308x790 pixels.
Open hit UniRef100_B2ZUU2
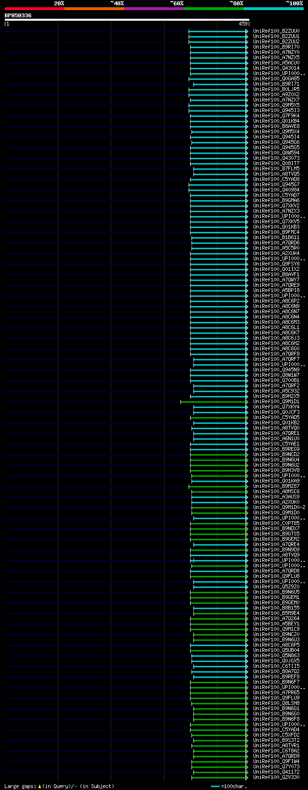[x=276, y=42]
